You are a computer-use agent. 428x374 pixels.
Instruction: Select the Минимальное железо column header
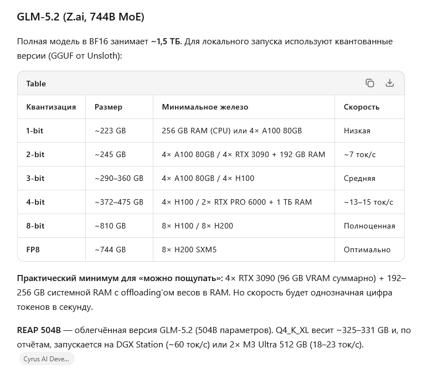click(205, 107)
